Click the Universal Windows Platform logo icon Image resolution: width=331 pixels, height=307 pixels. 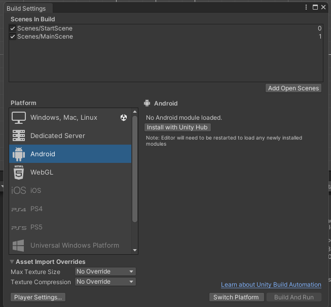(x=18, y=245)
